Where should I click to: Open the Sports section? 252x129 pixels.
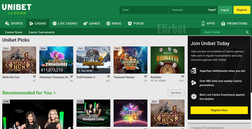point(14,23)
